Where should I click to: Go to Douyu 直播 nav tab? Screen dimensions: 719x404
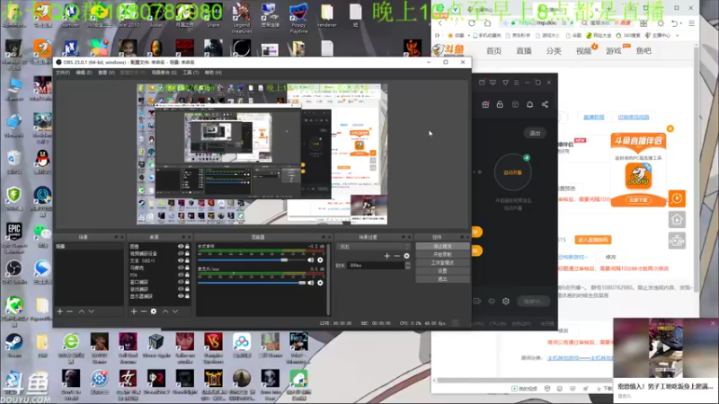[524, 51]
